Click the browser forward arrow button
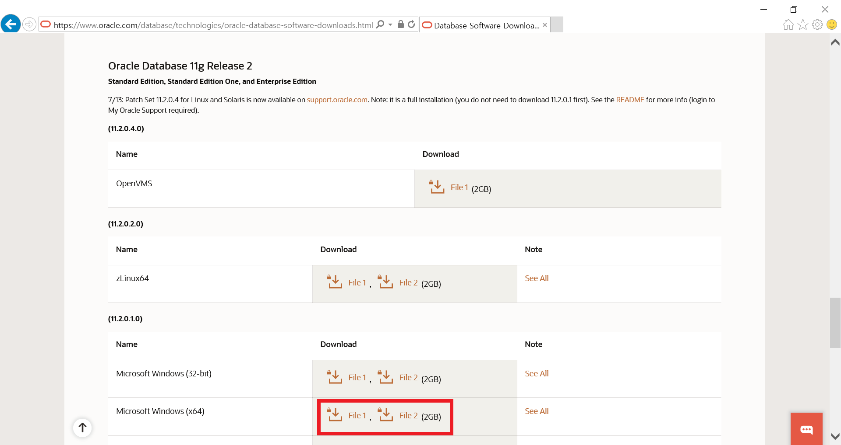The width and height of the screenshot is (841, 445). [29, 24]
